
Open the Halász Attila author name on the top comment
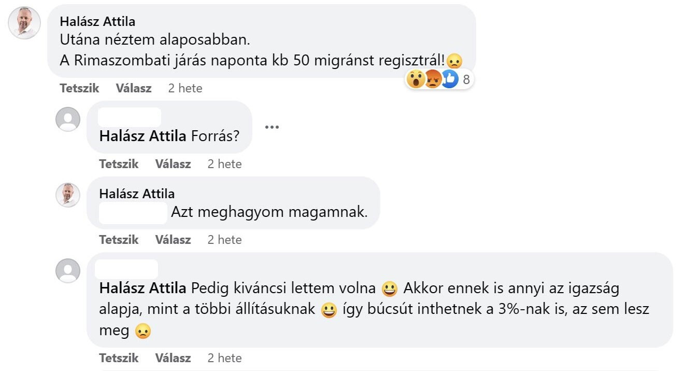click(x=97, y=21)
